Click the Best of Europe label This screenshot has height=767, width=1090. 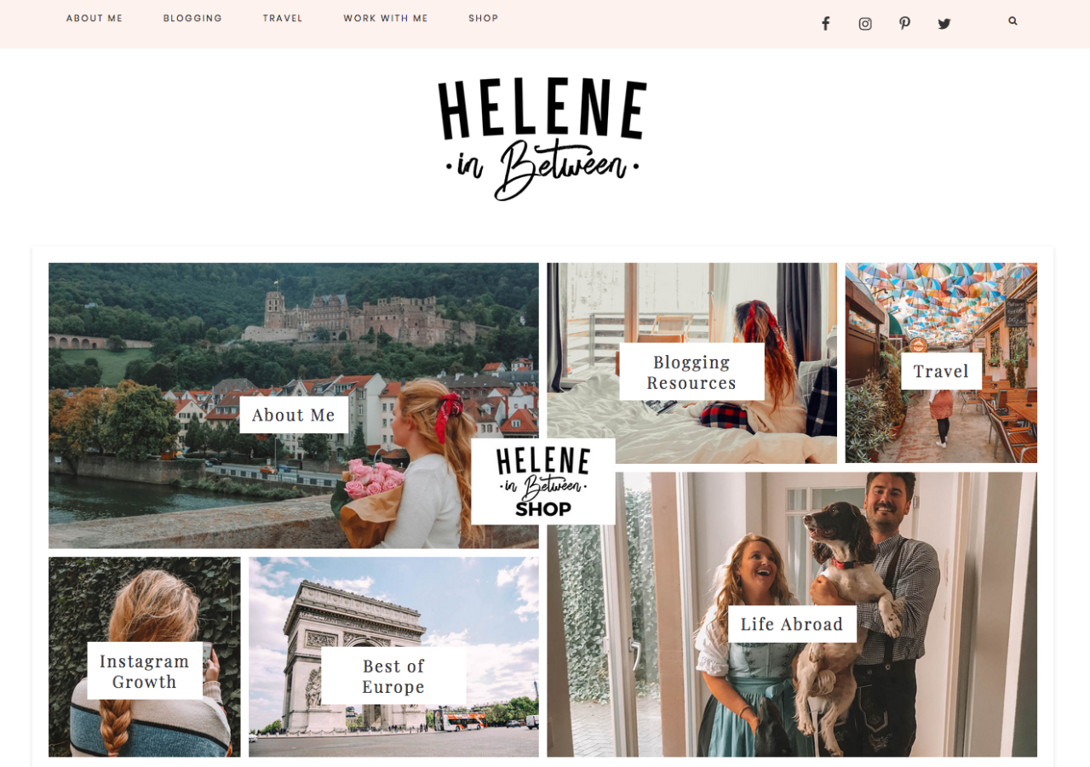pyautogui.click(x=393, y=676)
